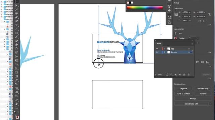This screenshot has width=215, height=120.
Task: Expand the Top layer contents
Action: (165, 49)
